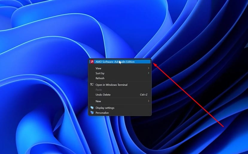Viewport: 248px width, 154px height.
Task: Click the red AMD logo icon
Action: click(x=92, y=62)
